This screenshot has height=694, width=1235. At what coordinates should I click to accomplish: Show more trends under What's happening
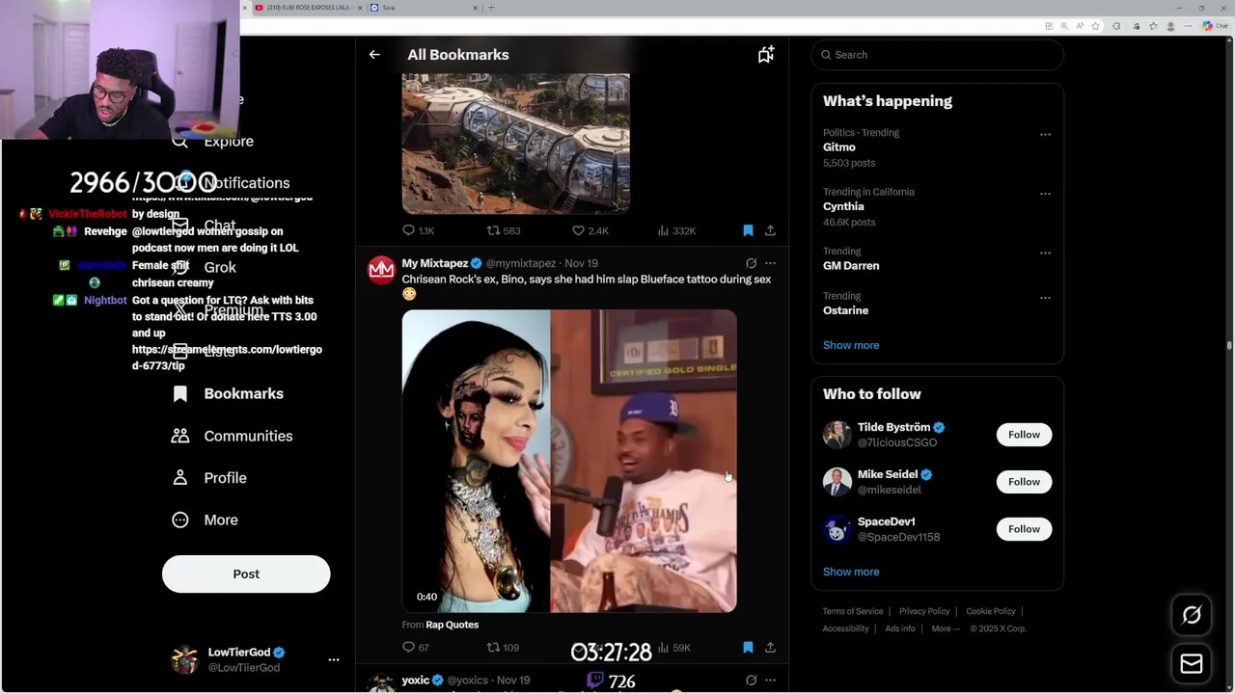coord(851,345)
